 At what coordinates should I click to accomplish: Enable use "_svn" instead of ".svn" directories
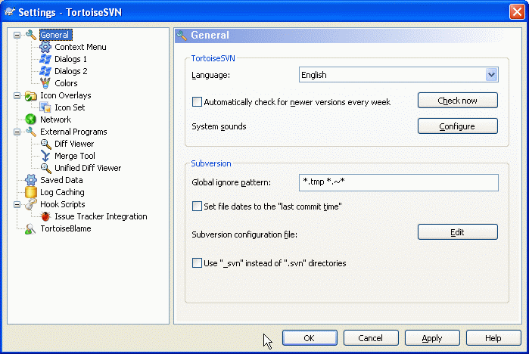click(x=198, y=264)
